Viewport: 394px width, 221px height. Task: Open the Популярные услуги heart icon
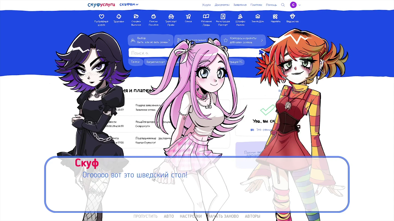tap(101, 16)
